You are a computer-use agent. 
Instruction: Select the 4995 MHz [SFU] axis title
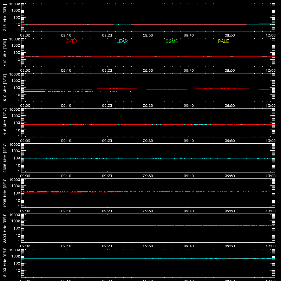[x=5, y=193]
